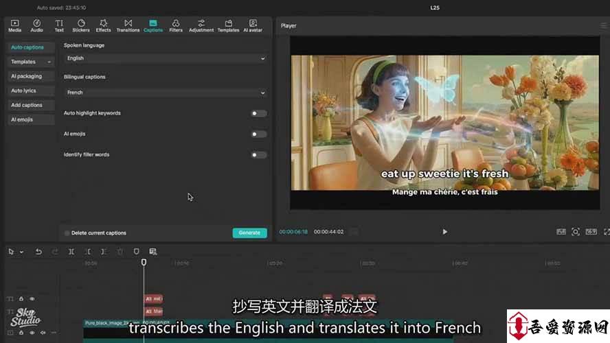Open the Effects panel
Image resolution: width=610 pixels, height=343 pixels.
pos(103,26)
